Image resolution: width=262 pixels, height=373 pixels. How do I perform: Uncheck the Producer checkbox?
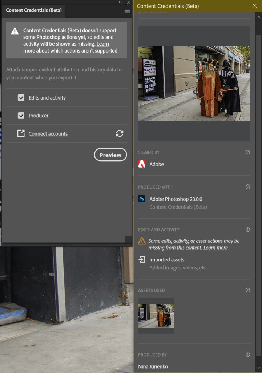pos(21,116)
